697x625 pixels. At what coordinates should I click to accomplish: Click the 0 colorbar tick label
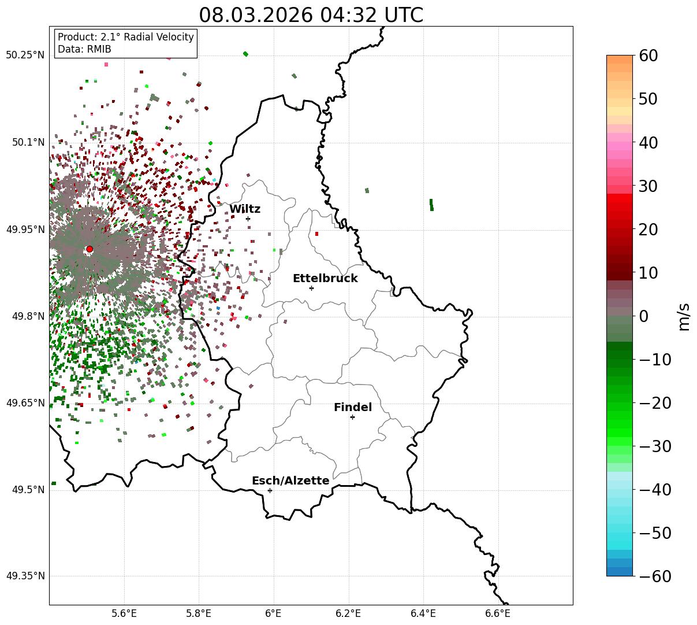pos(643,316)
